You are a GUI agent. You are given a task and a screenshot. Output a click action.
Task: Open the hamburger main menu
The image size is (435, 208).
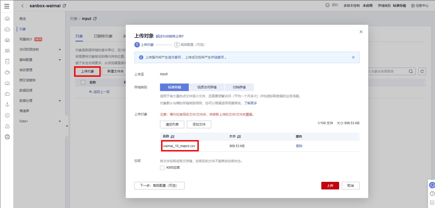(x=7, y=6)
